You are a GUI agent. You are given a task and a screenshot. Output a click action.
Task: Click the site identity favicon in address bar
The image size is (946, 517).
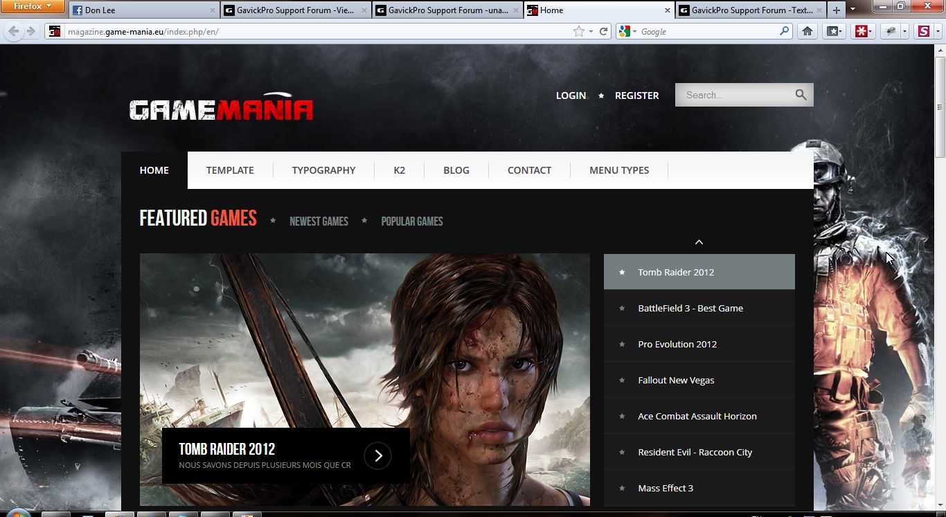tap(55, 31)
